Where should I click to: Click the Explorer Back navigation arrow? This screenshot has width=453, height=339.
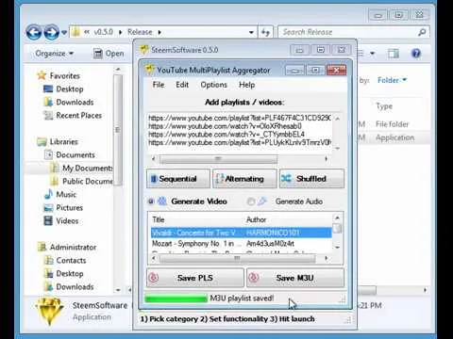34,32
